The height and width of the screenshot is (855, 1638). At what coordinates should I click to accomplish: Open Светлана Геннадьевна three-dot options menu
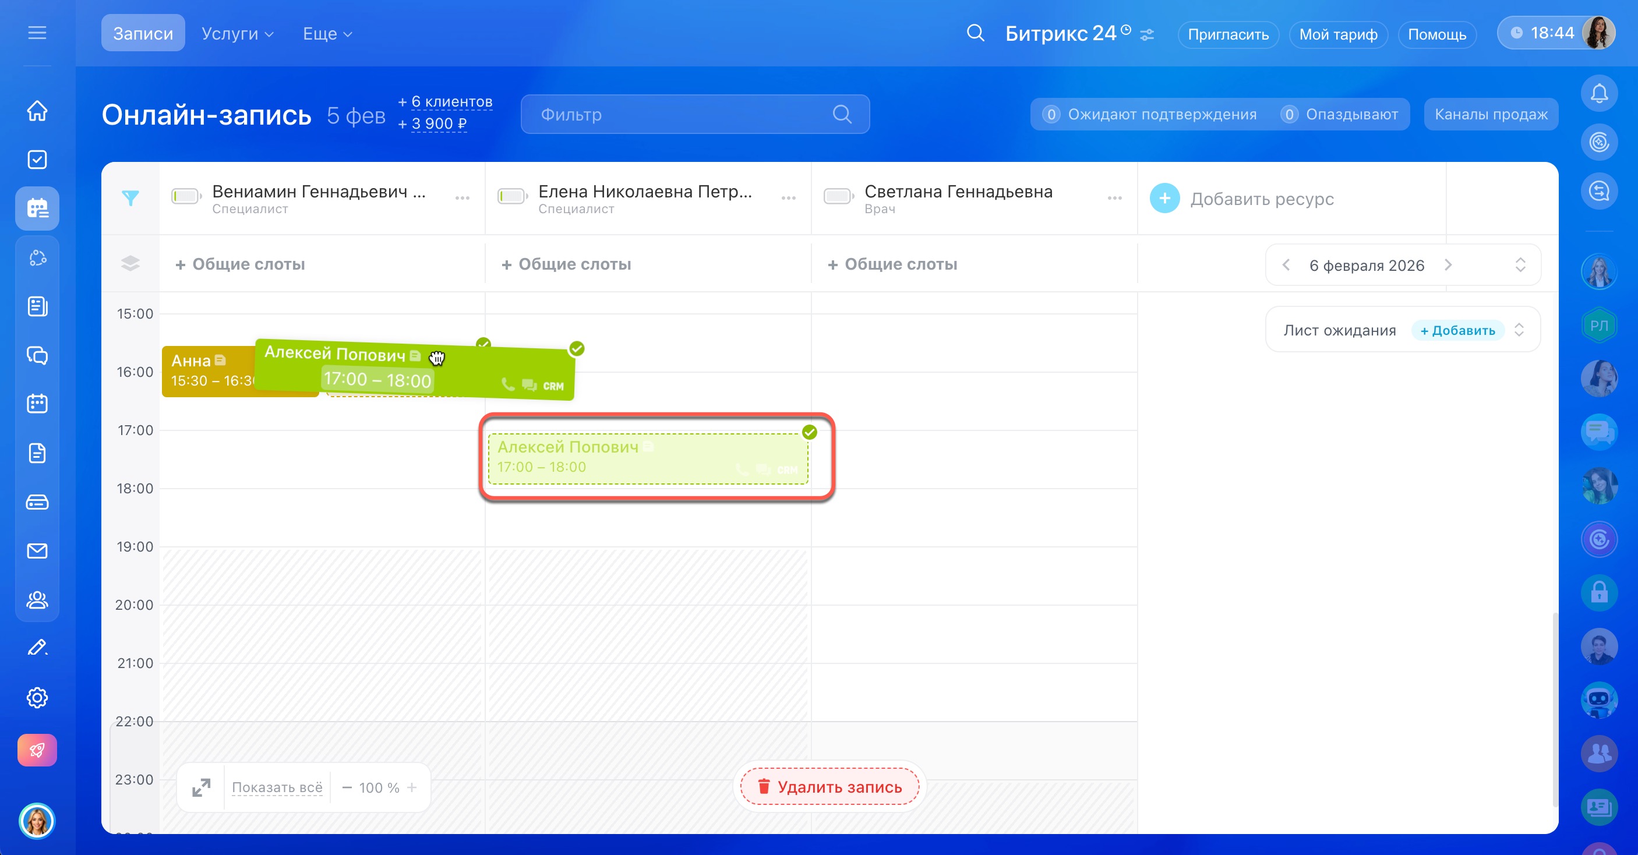coord(1114,199)
